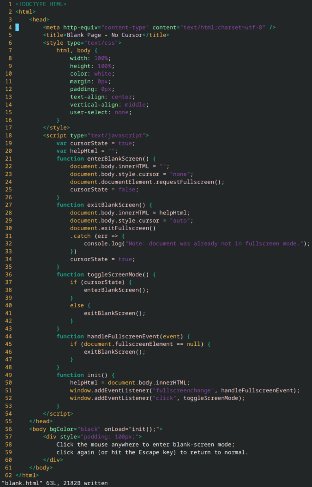This screenshot has width=312, height=487.
Task: Click the DOCTYPE HTML declaration text
Action: (41, 4)
